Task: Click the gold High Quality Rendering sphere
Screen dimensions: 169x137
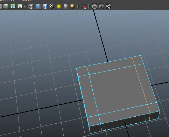Action: pos(73,6)
